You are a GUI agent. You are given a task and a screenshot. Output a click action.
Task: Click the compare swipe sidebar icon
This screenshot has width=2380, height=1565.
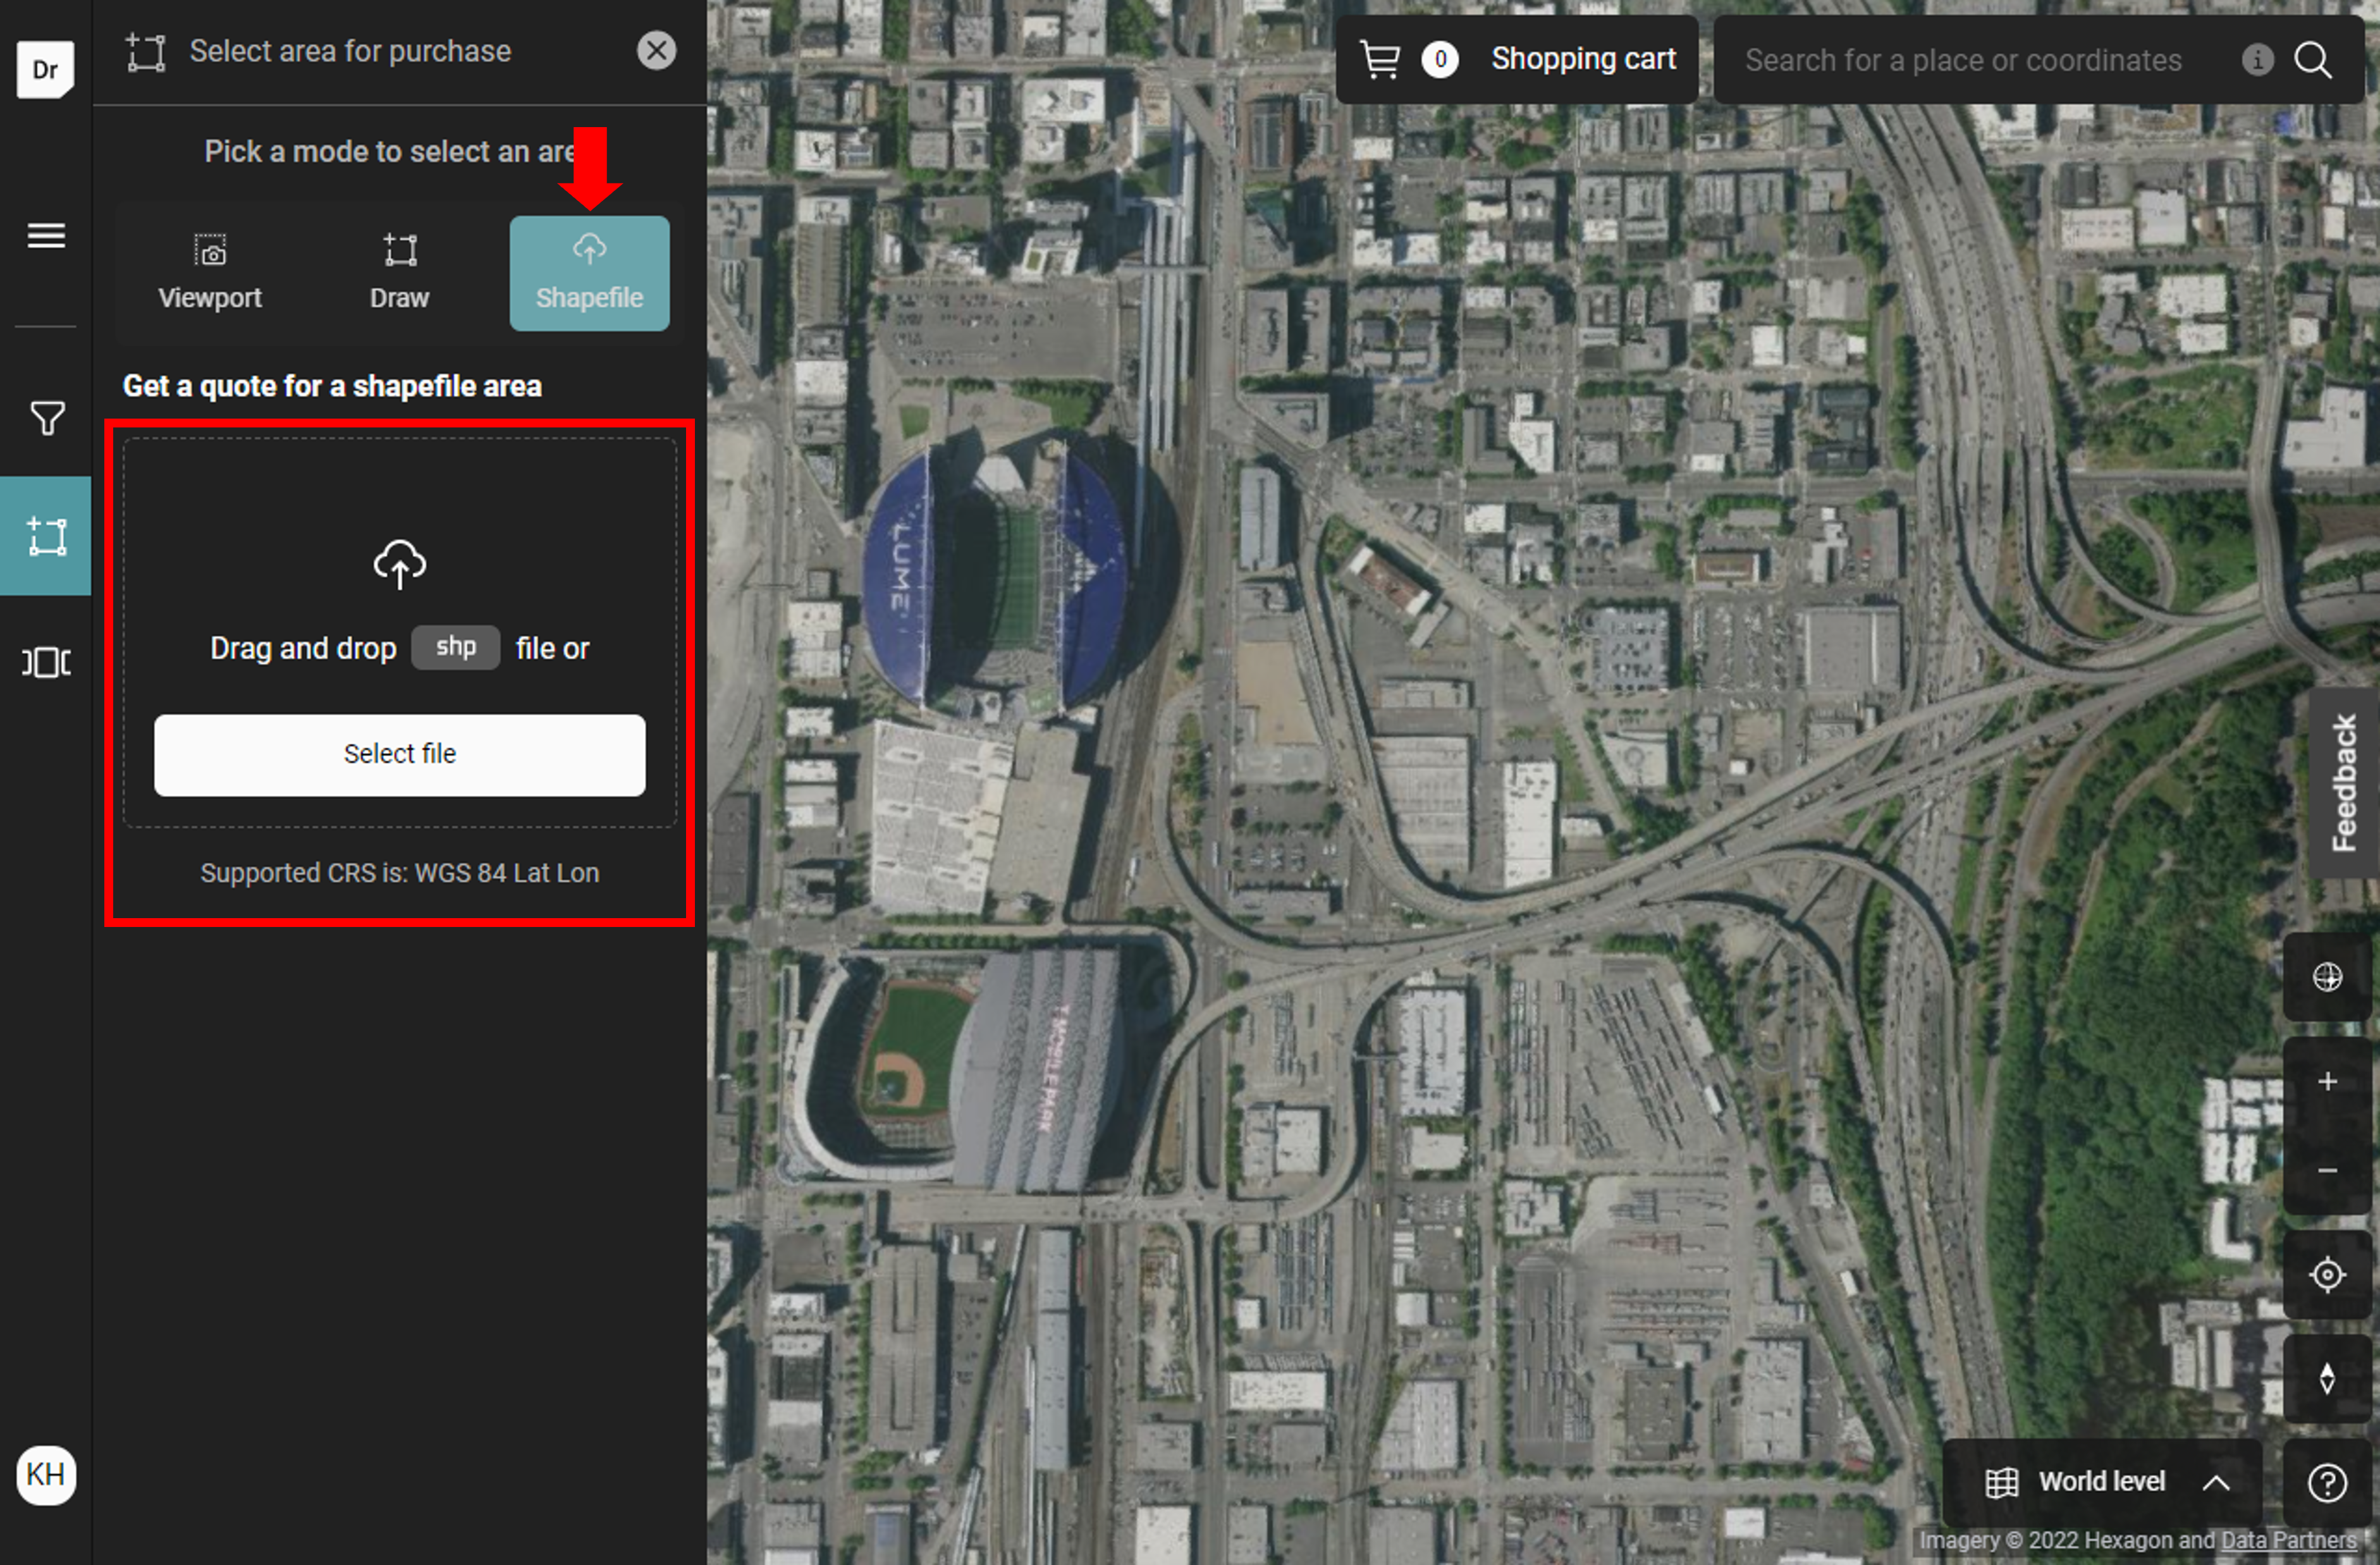[x=46, y=662]
